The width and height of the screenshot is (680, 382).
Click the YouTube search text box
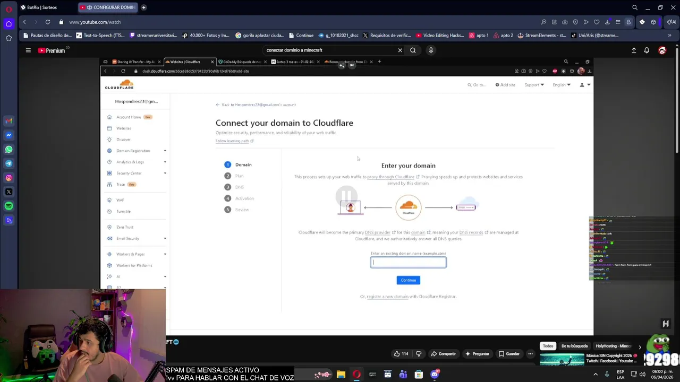(x=329, y=50)
